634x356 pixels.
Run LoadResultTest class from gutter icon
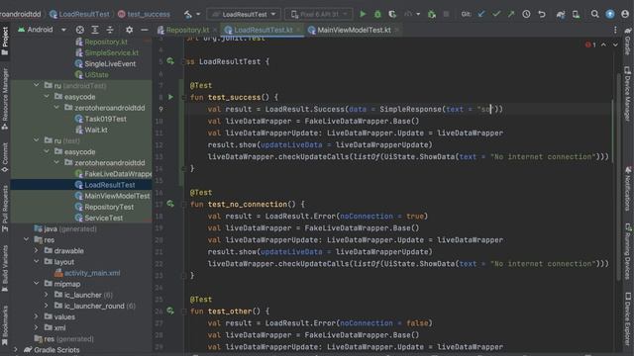(170, 61)
